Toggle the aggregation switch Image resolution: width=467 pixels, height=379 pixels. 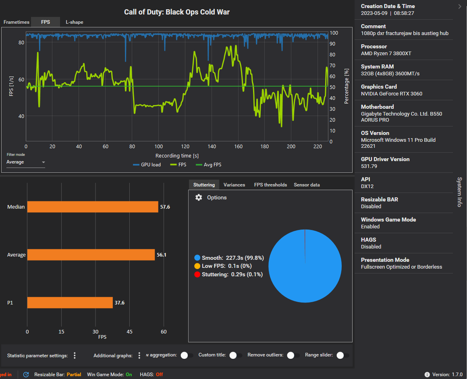(x=187, y=355)
